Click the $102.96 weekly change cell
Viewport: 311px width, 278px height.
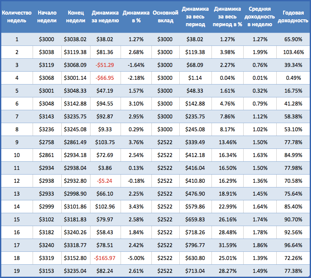point(105,207)
